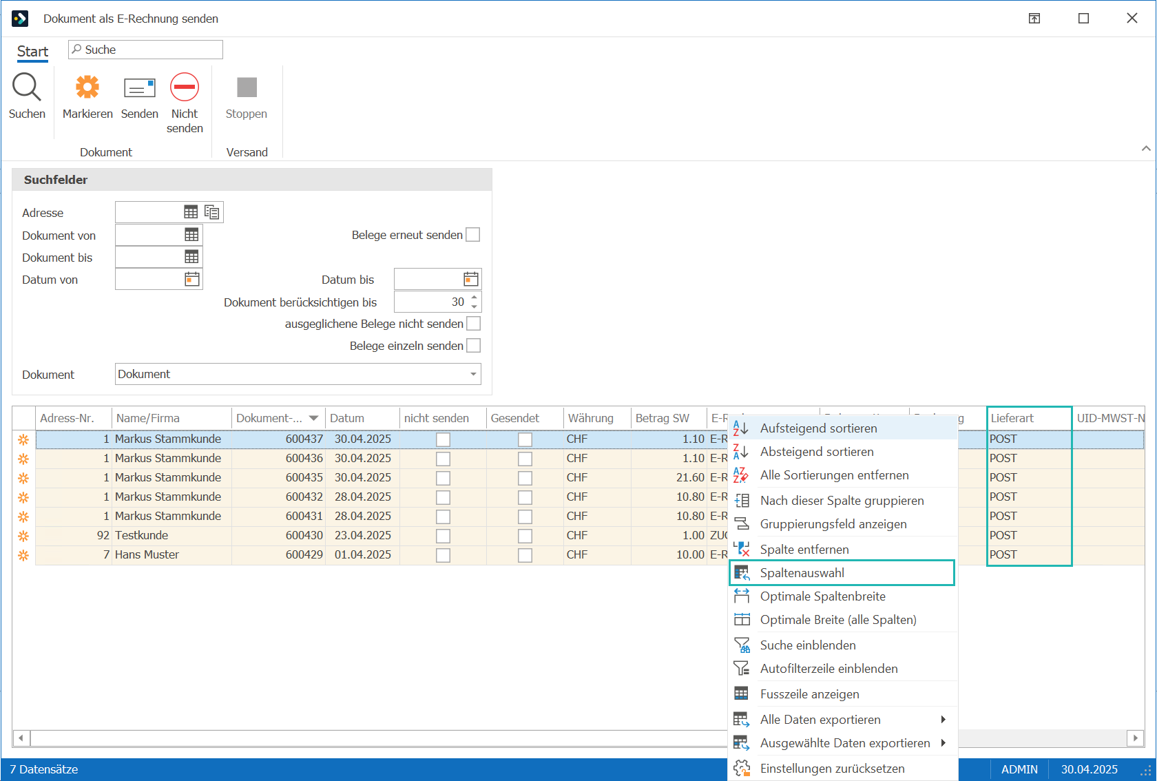The image size is (1157, 781).
Task: Open the Dokument type dropdown
Action: [473, 374]
